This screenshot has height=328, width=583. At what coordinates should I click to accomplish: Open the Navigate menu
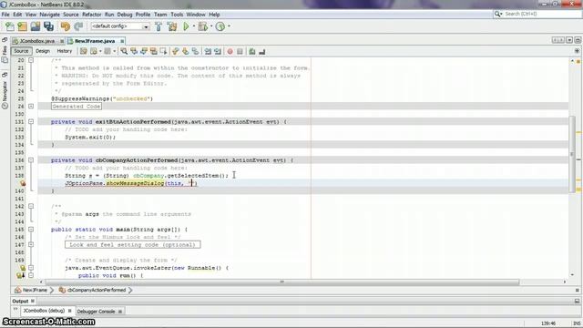click(x=50, y=15)
